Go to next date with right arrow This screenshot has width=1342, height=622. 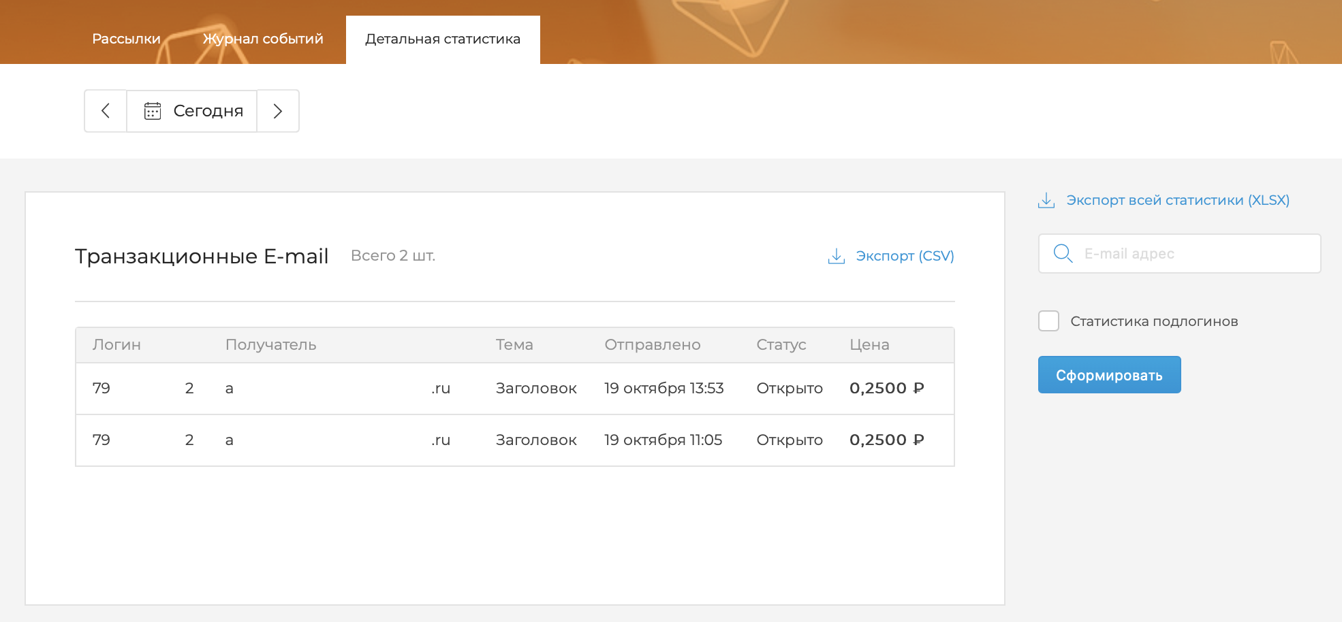tap(277, 111)
